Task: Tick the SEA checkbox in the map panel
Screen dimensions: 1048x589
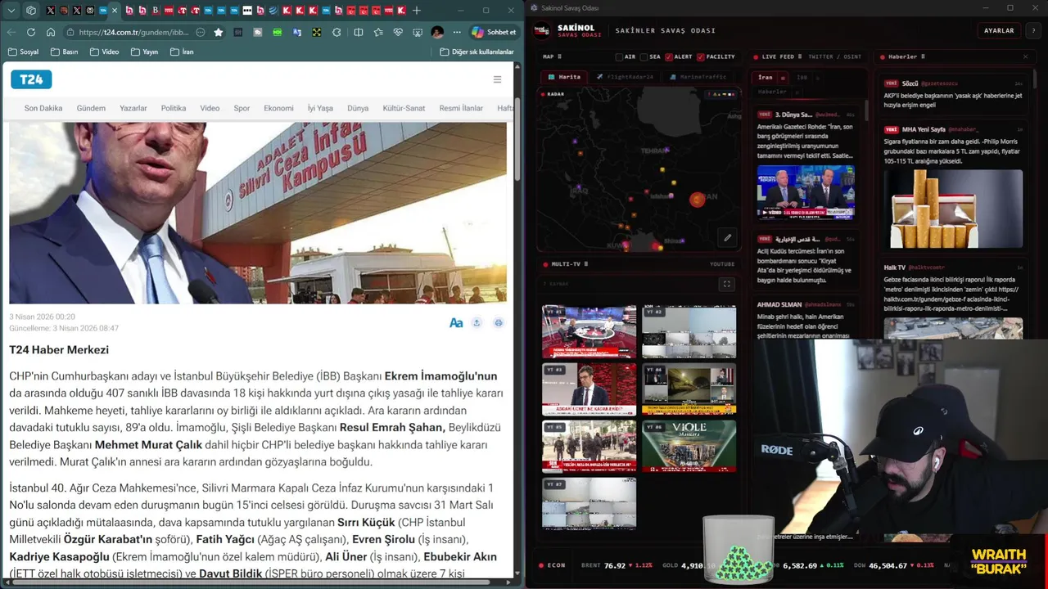Action: click(x=644, y=57)
